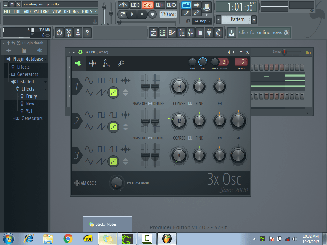This screenshot has width=327, height=245.
Task: Click next preset arrow in 3x Osc
Action: (233, 52)
